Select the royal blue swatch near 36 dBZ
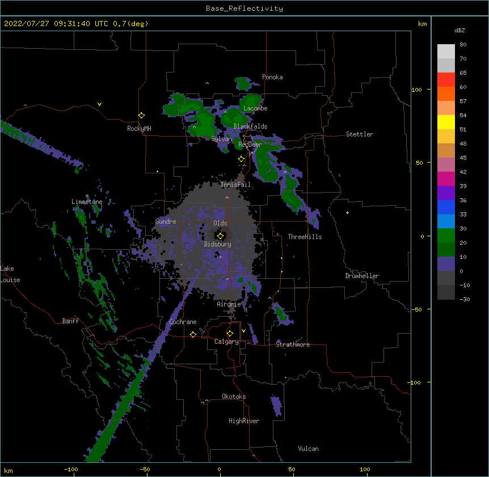Viewport: 489px width, 477px height. tap(446, 207)
